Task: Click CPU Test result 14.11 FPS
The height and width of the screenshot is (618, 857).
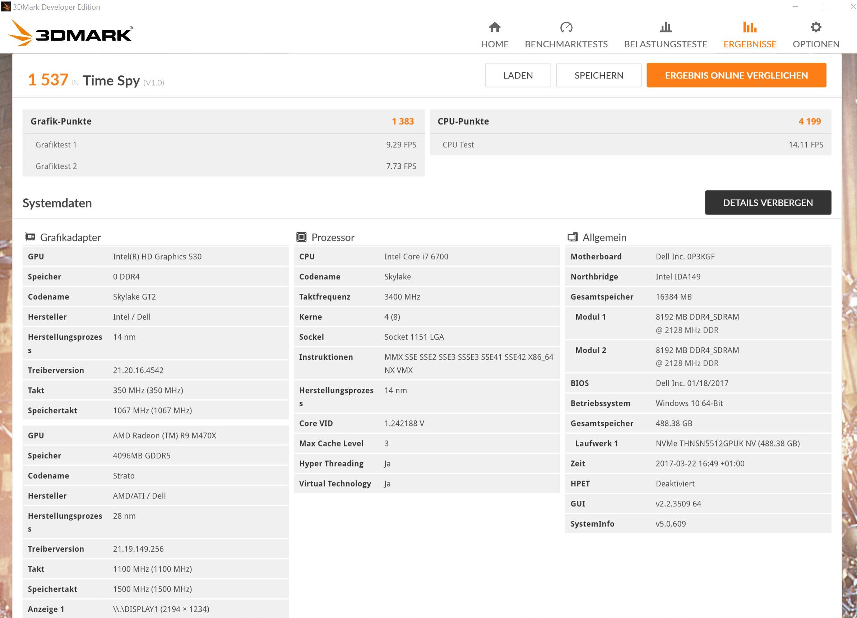Action: click(x=806, y=145)
